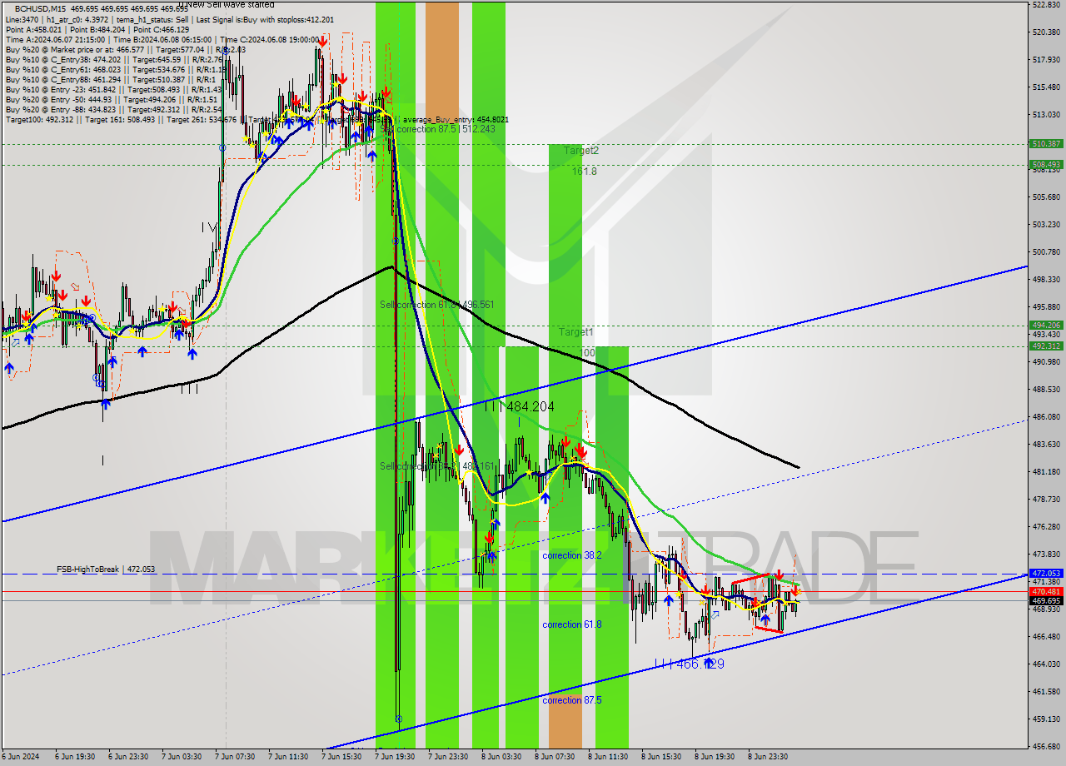Viewport: 1066px width, 766px height.
Task: Click the '7 Jun 07:30' time label
Action: pos(235,758)
